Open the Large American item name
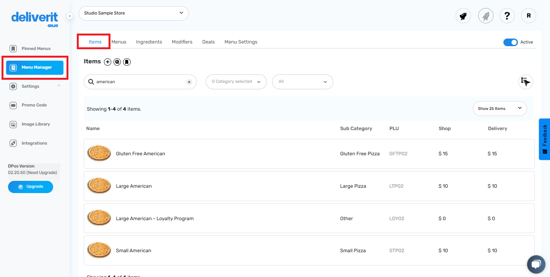 coord(134,186)
